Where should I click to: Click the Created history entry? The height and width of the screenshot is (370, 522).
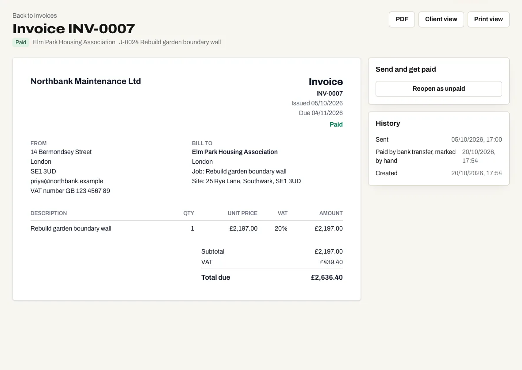click(439, 173)
